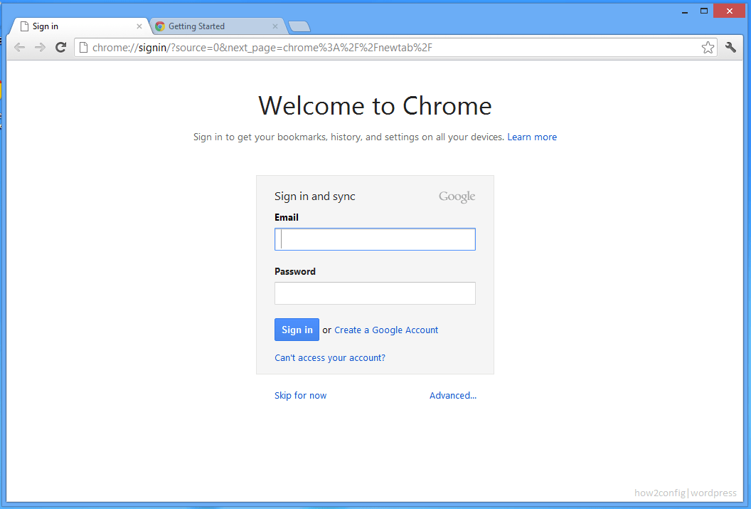Screen dimensions: 751x509
Task: Open the Learn more link
Action: point(532,137)
